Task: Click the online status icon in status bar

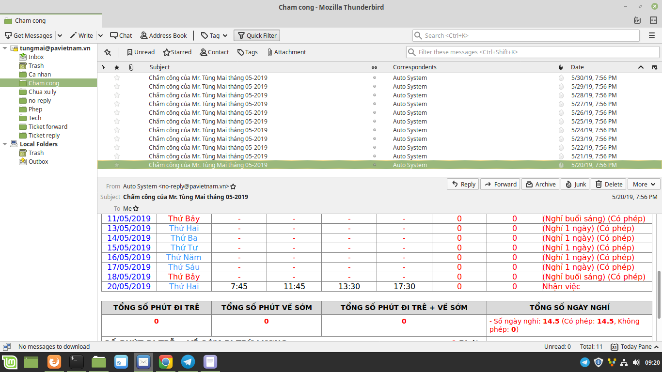Action: pyautogui.click(x=7, y=347)
